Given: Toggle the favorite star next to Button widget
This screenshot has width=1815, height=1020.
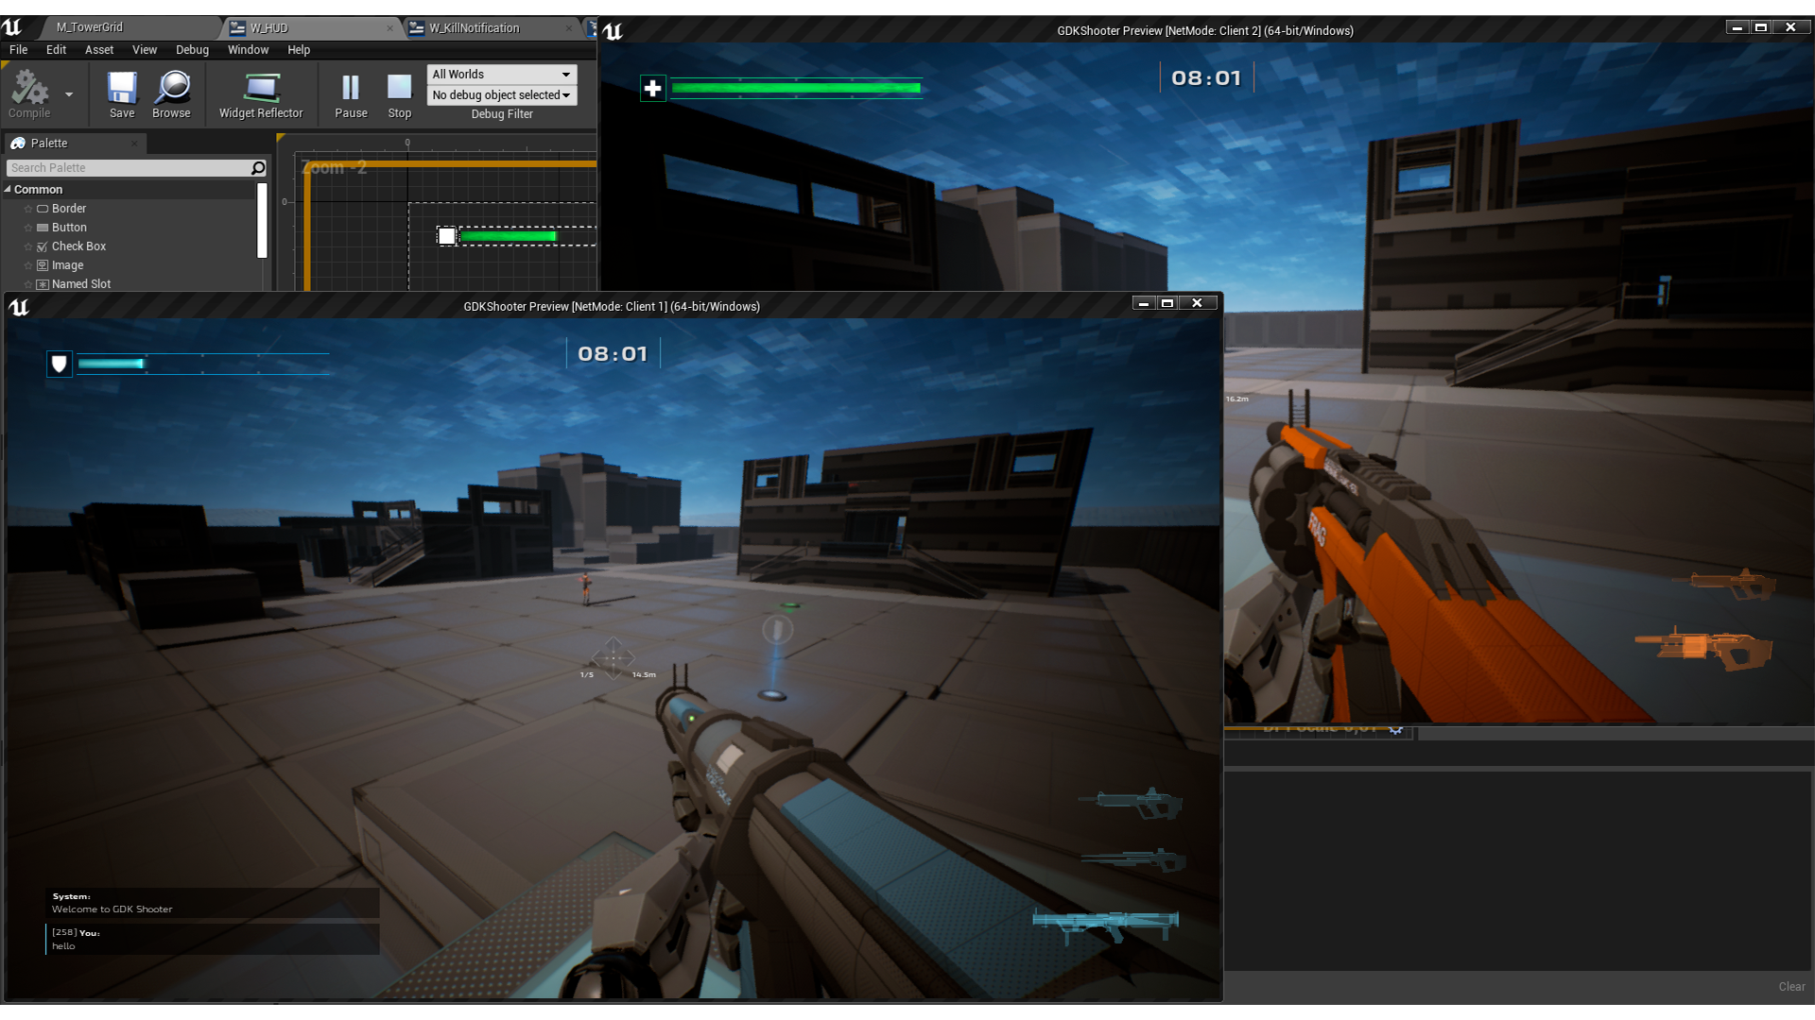Looking at the screenshot, I should pyautogui.click(x=28, y=227).
